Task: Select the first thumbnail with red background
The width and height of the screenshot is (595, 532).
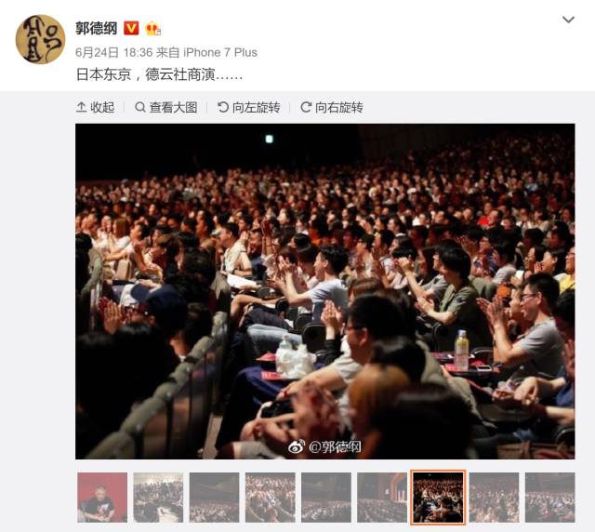Action: tap(102, 498)
